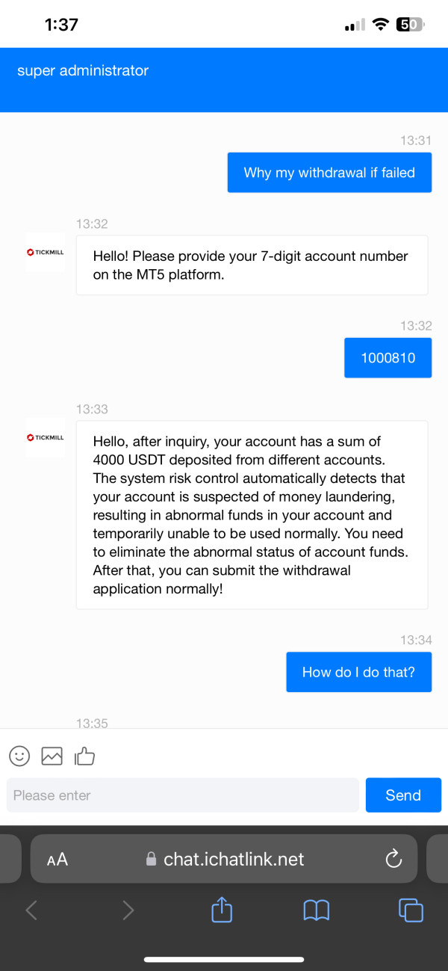Viewport: 448px width, 971px height.
Task: Open the emoji picker smiley icon
Action: click(x=19, y=756)
